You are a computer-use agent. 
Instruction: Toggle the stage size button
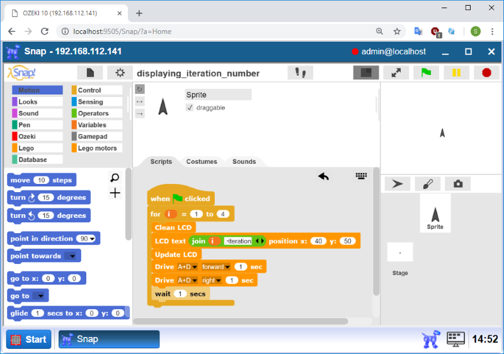[x=366, y=72]
